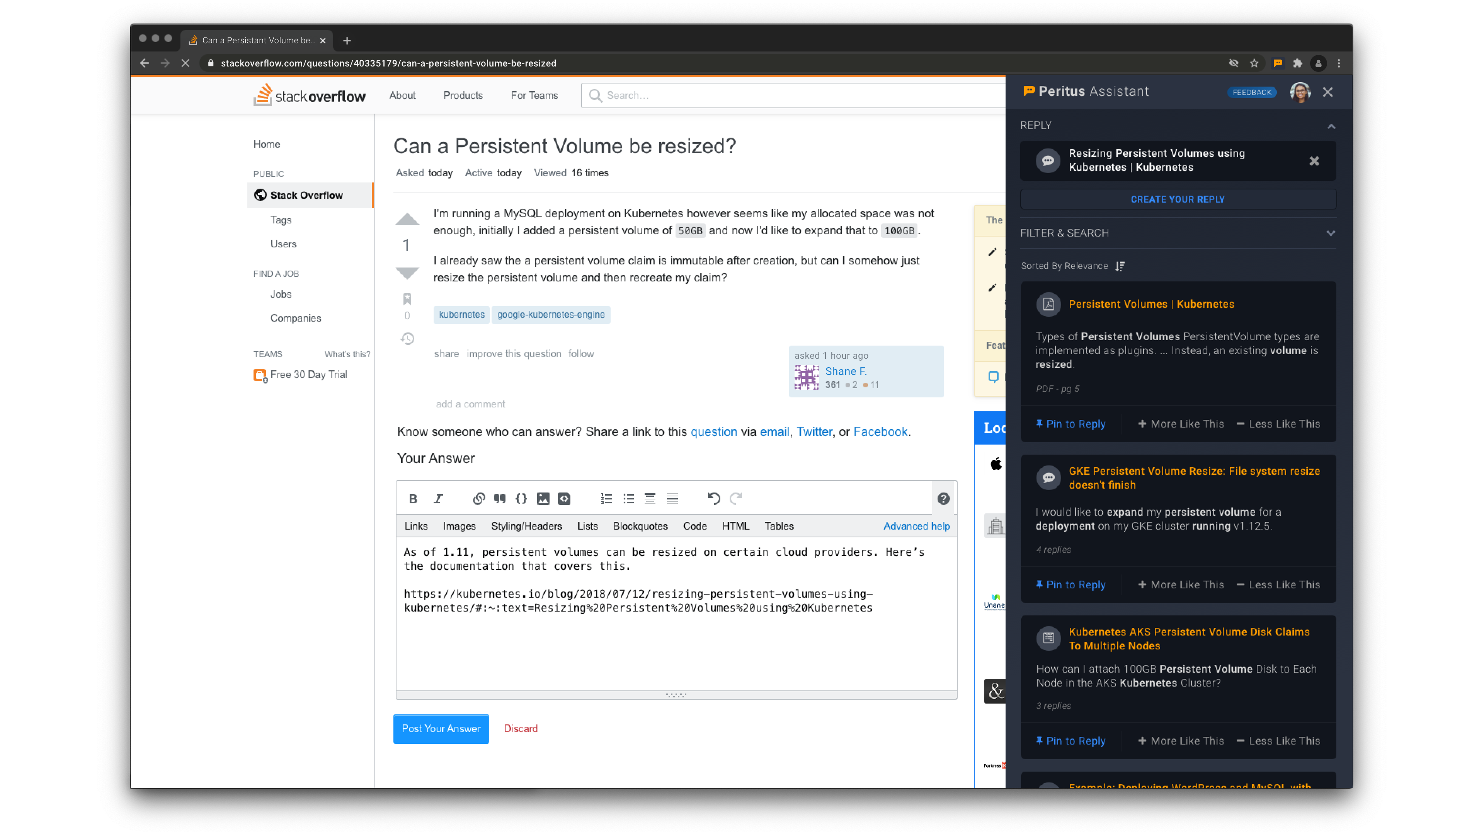The width and height of the screenshot is (1484, 835).
Task: Open the Chrome profile avatar
Action: click(1318, 63)
